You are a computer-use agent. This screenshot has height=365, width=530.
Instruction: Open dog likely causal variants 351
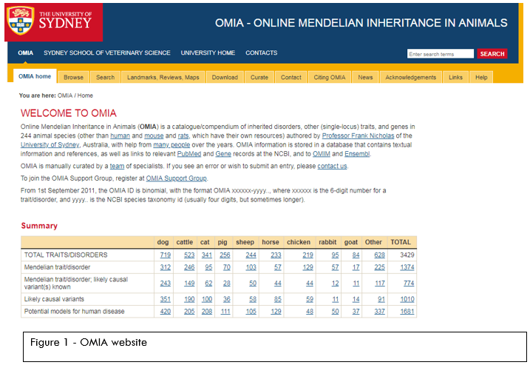[x=166, y=299]
